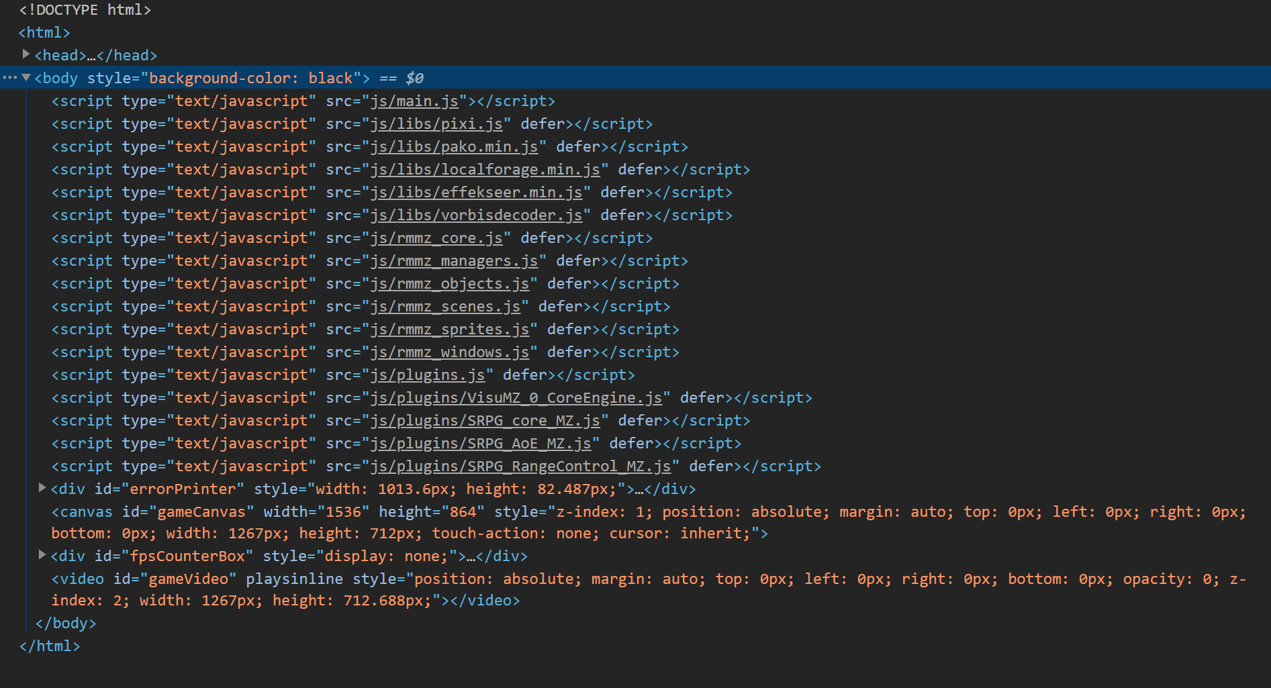Image resolution: width=1271 pixels, height=688 pixels.
Task: Expand the fpsCounterBox div node
Action: [42, 554]
